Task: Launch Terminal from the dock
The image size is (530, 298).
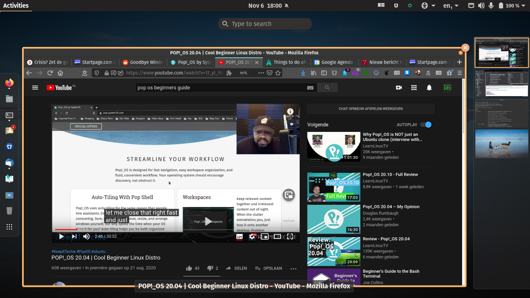Action: pyautogui.click(x=9, y=115)
